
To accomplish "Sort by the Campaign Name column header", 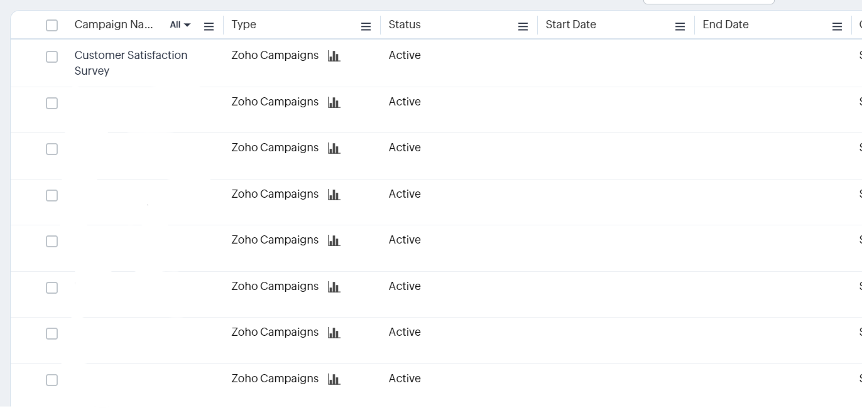I will point(114,24).
